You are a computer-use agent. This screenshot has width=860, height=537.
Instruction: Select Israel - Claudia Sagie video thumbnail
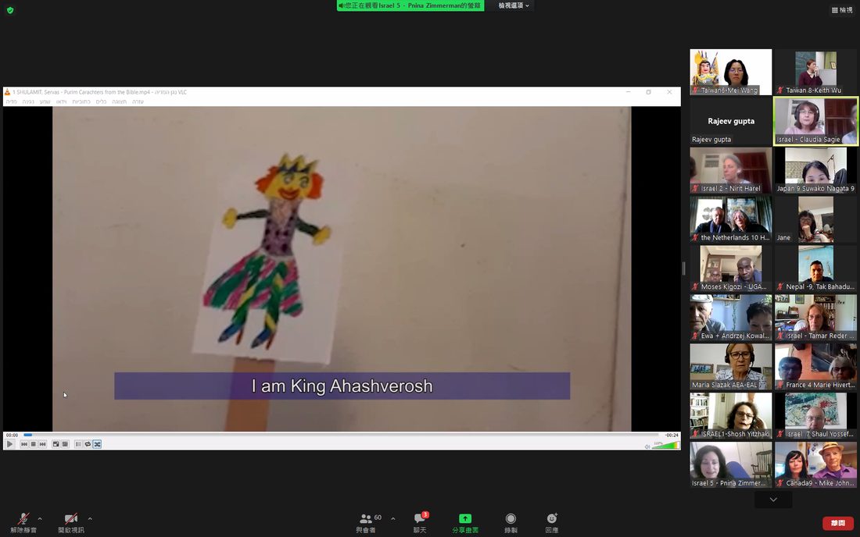pyautogui.click(x=815, y=121)
